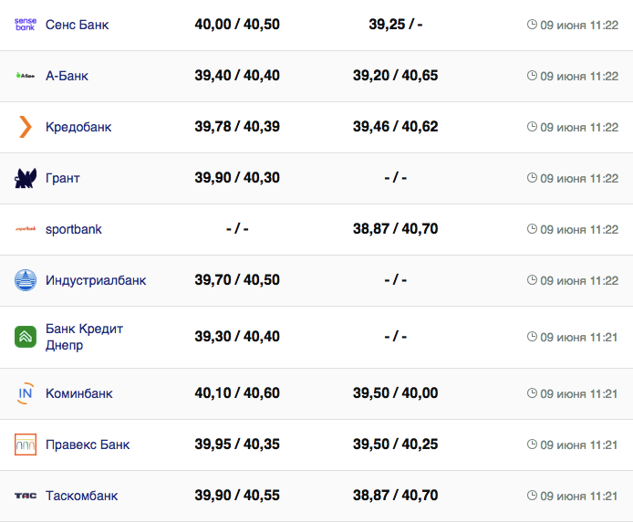The height and width of the screenshot is (523, 633).
Task: Click the clock icon in Правекс Банк row
Action: (532, 445)
